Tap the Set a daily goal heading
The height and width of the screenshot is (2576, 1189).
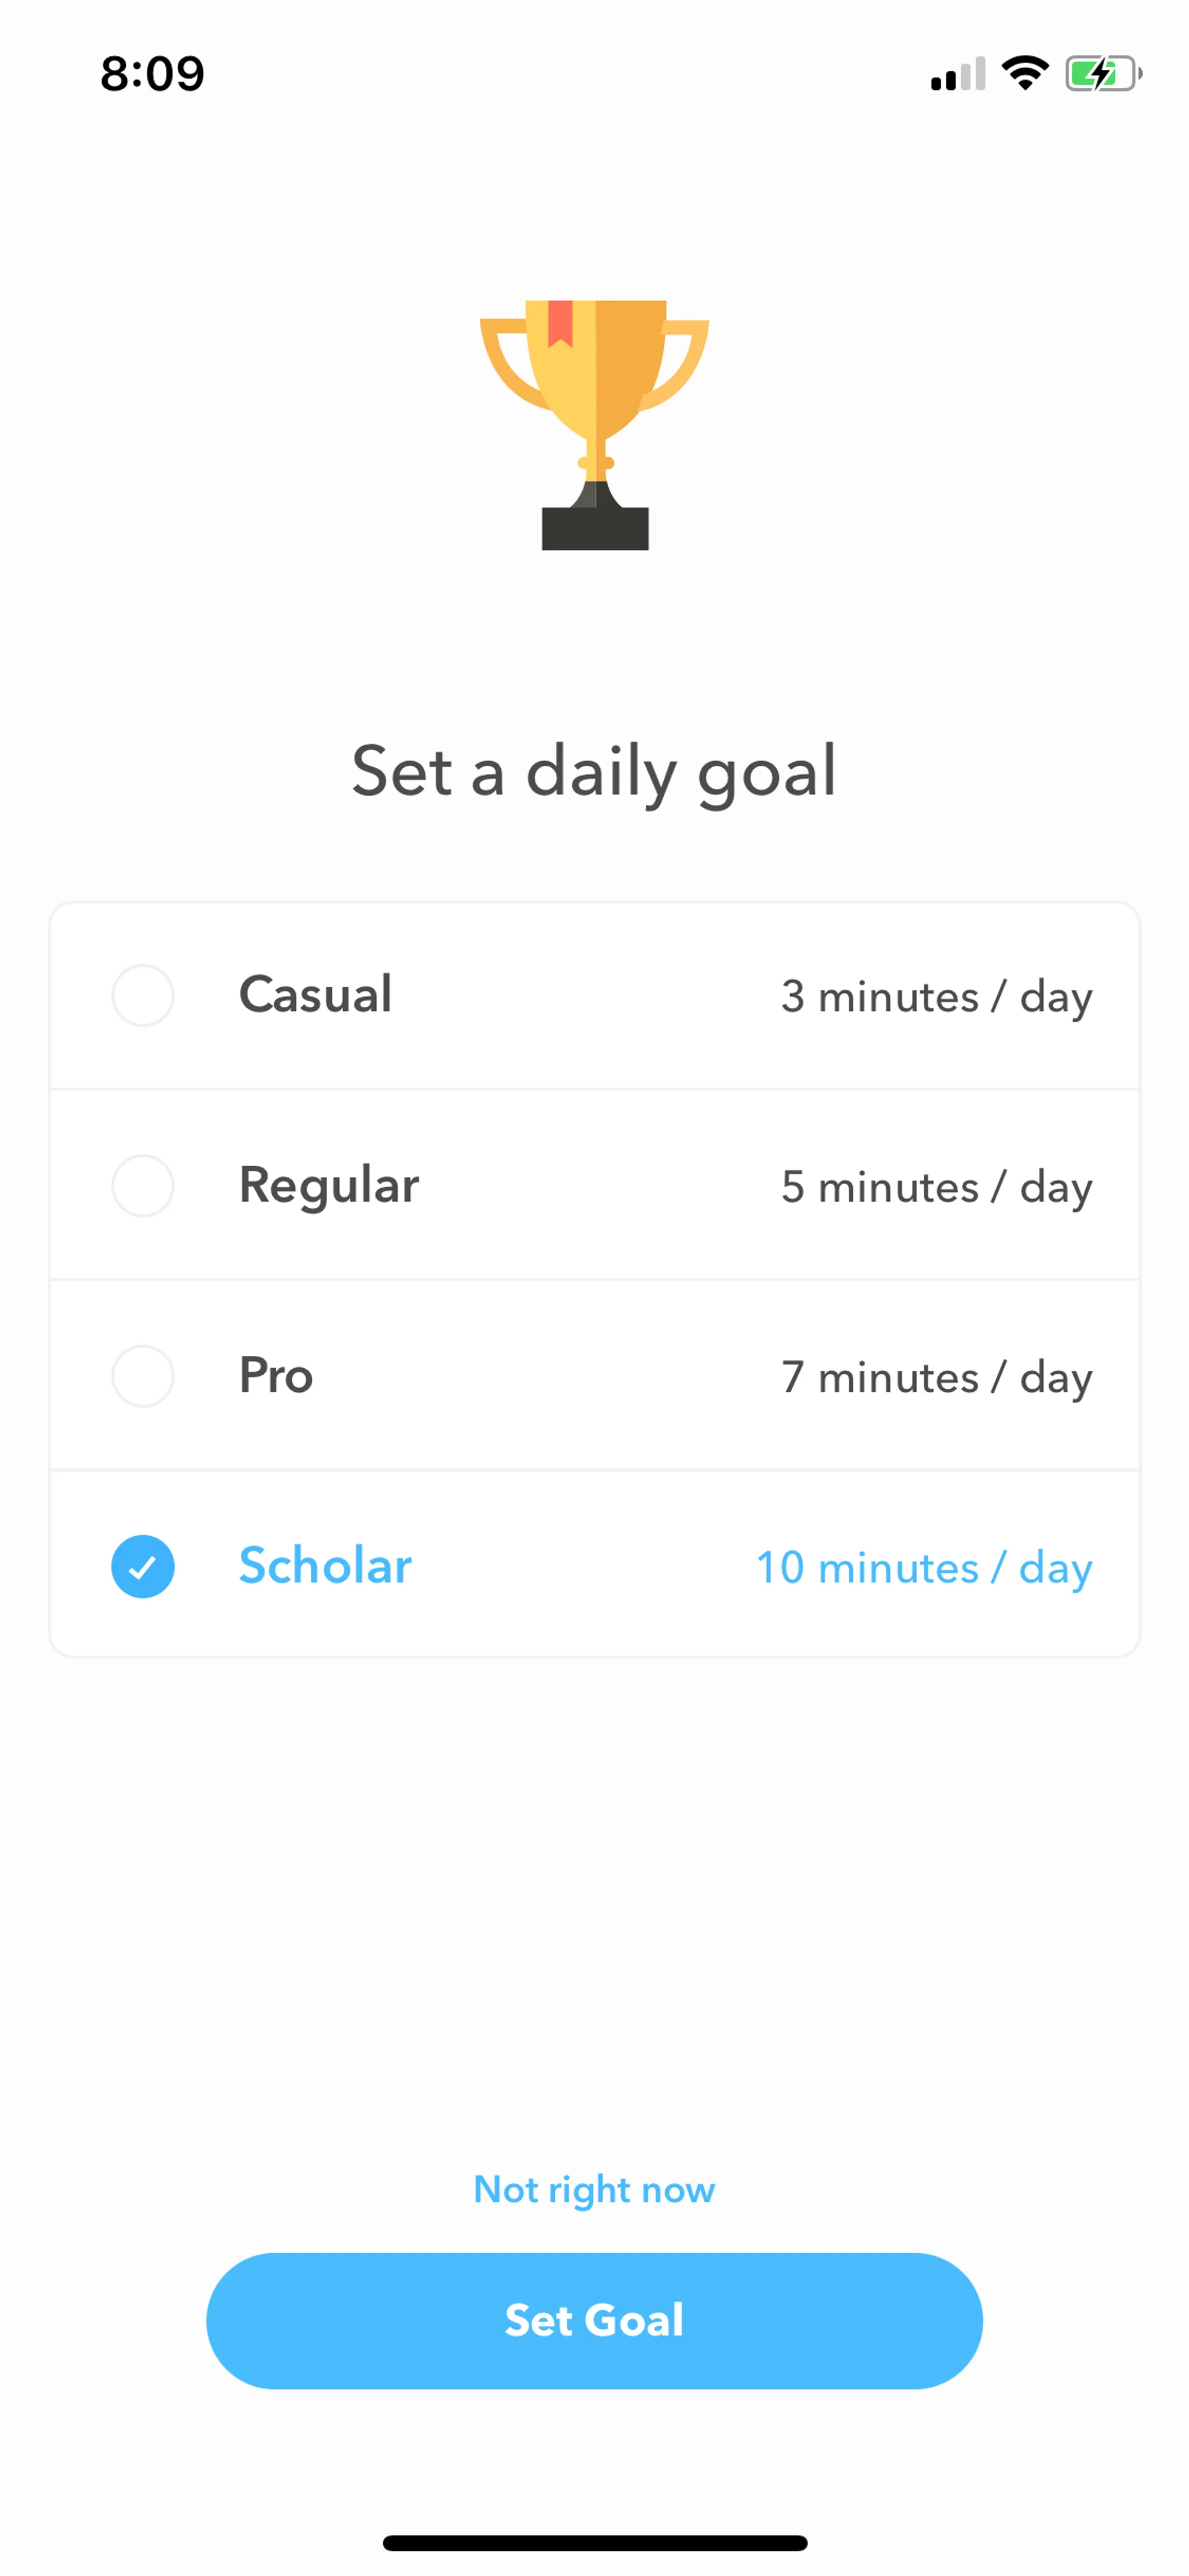tap(594, 771)
